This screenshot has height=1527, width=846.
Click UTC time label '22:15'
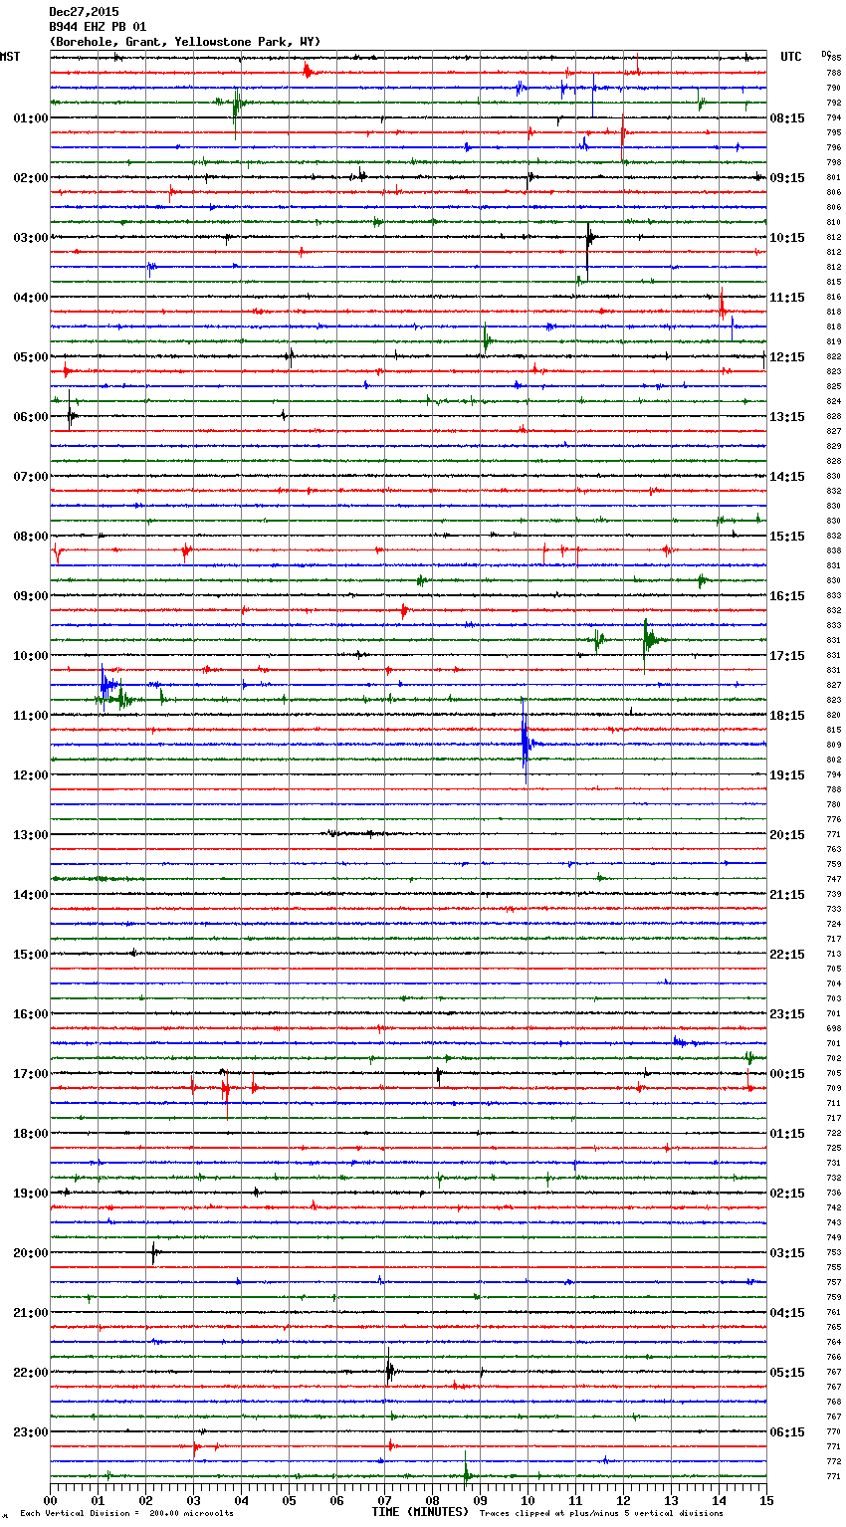pyautogui.click(x=787, y=955)
